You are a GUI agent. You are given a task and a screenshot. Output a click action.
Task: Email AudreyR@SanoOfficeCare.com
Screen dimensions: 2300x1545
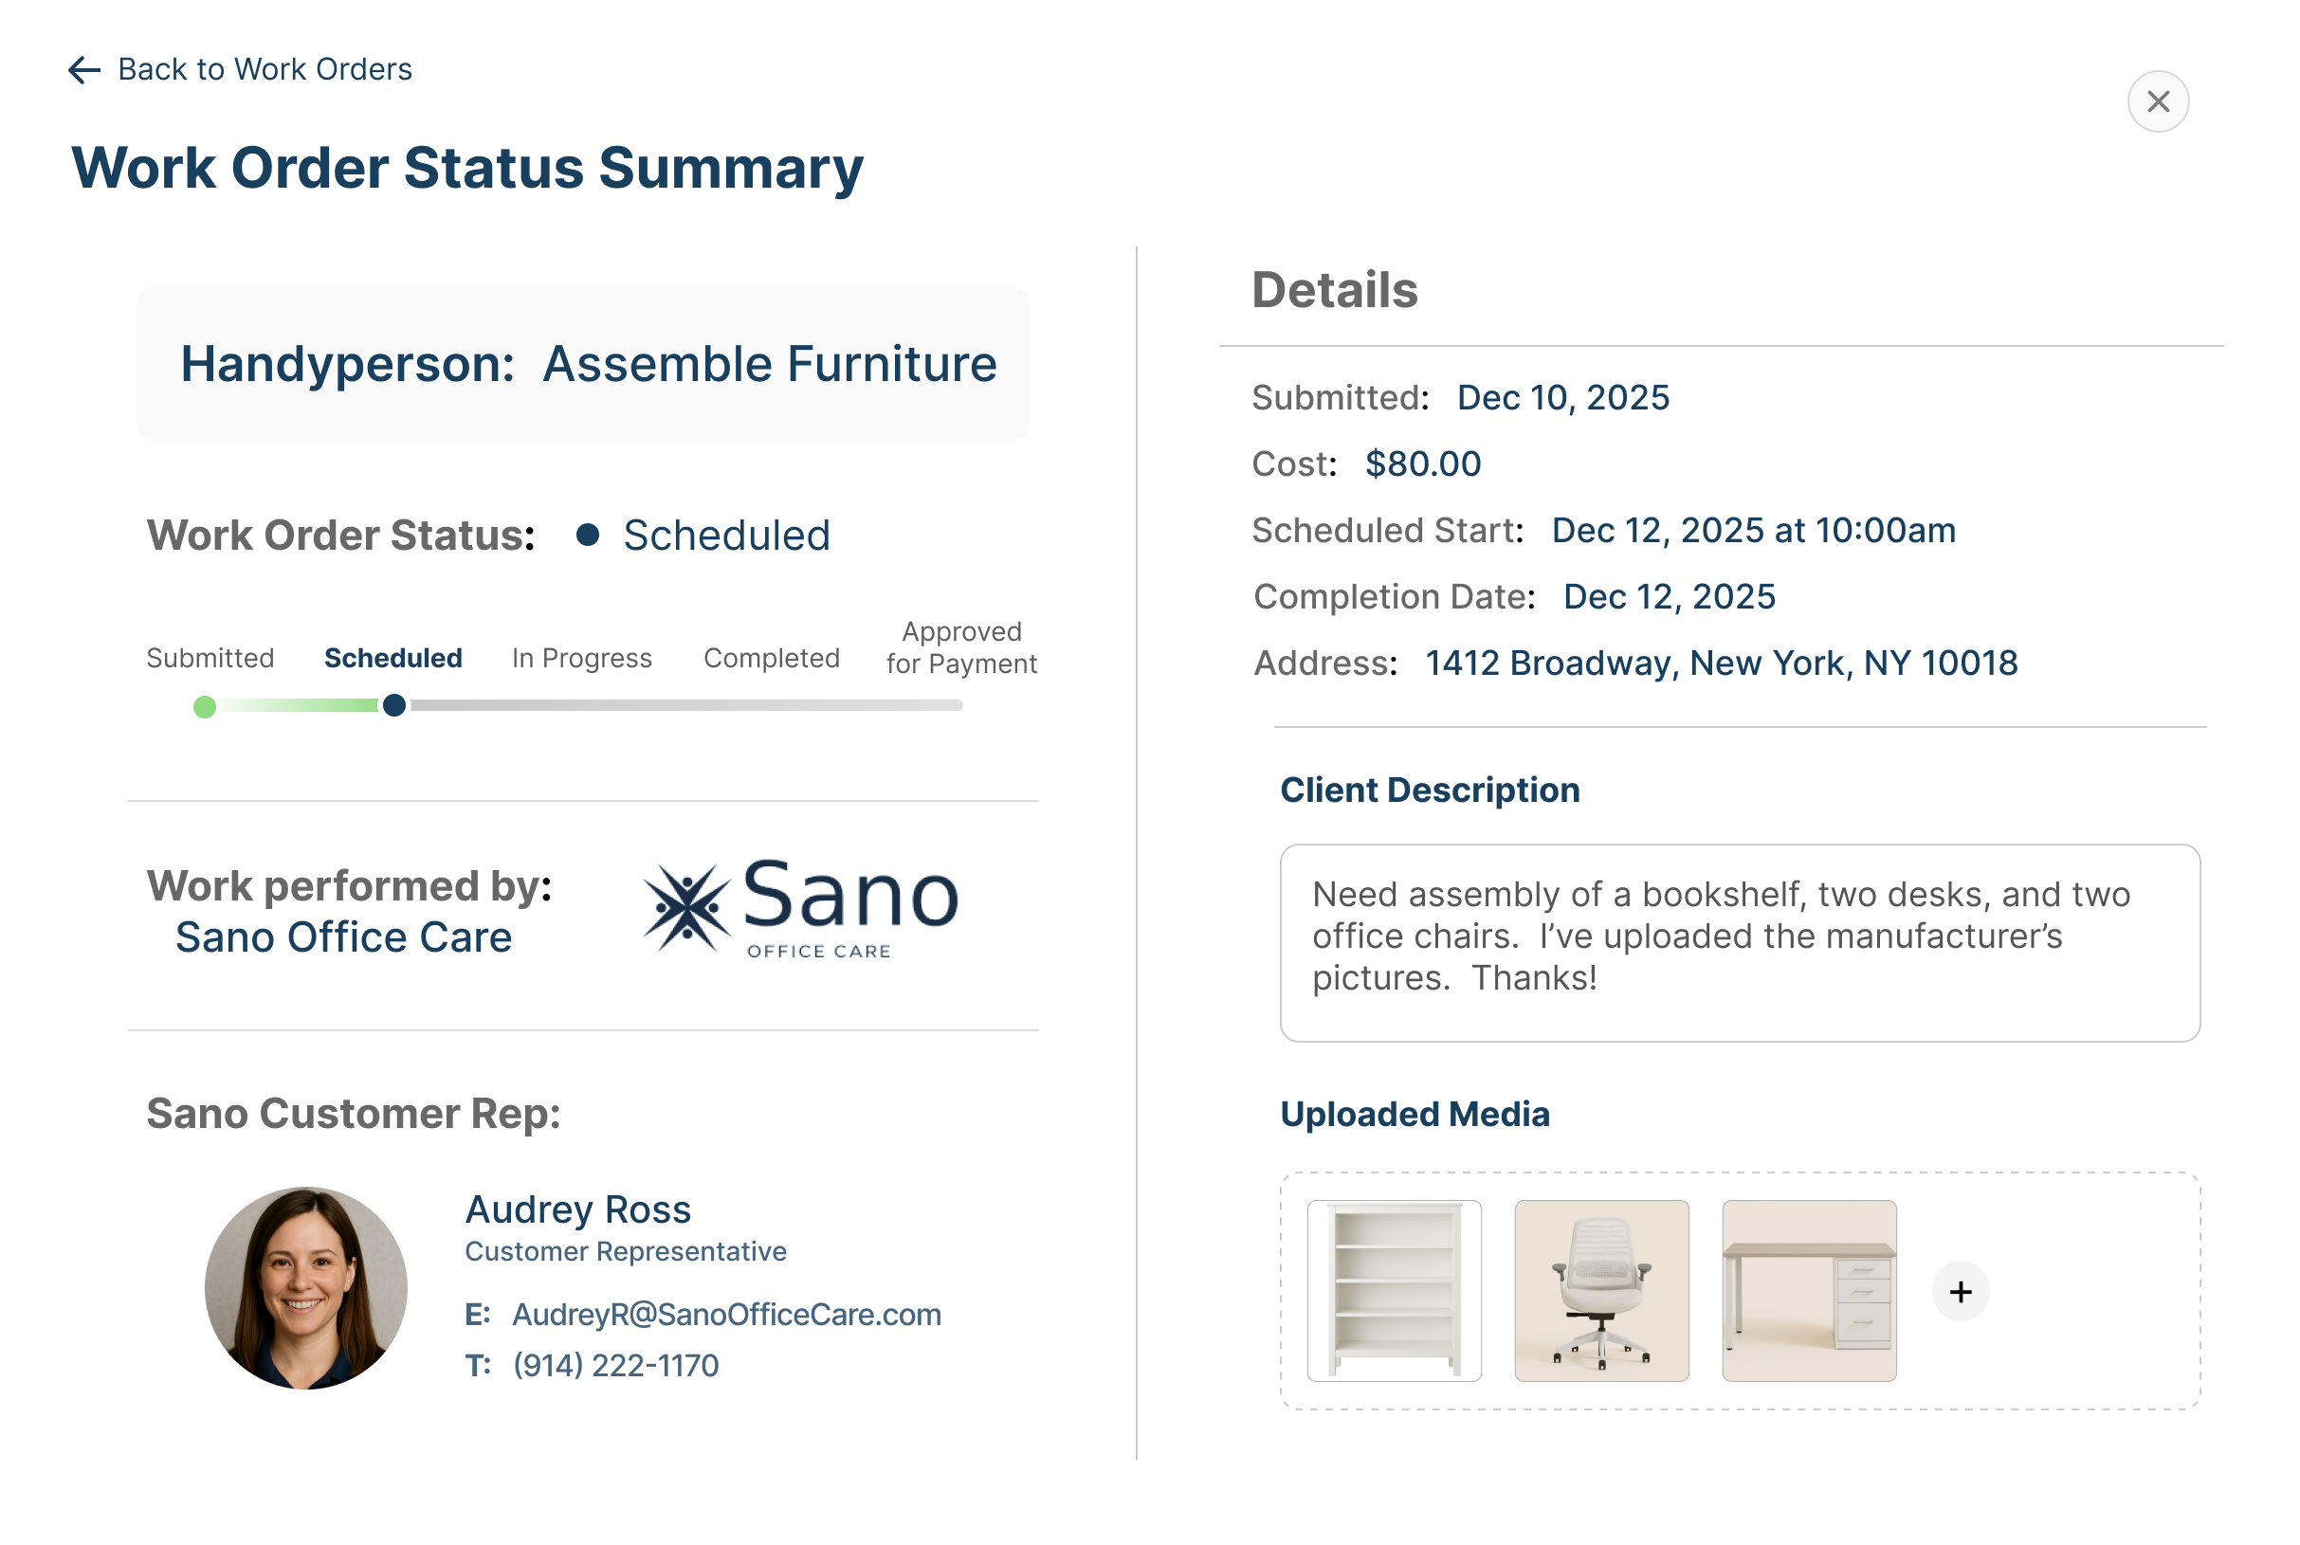[726, 1315]
